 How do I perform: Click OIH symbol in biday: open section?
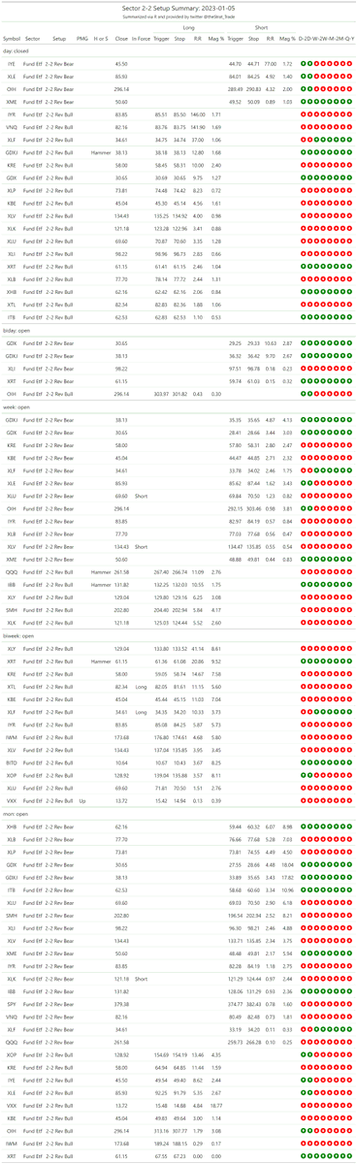[x=11, y=394]
